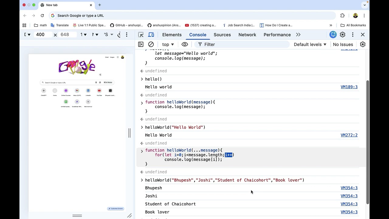Click the Google Doodle image
The width and height of the screenshot is (389, 219).
pyautogui.click(x=77, y=67)
